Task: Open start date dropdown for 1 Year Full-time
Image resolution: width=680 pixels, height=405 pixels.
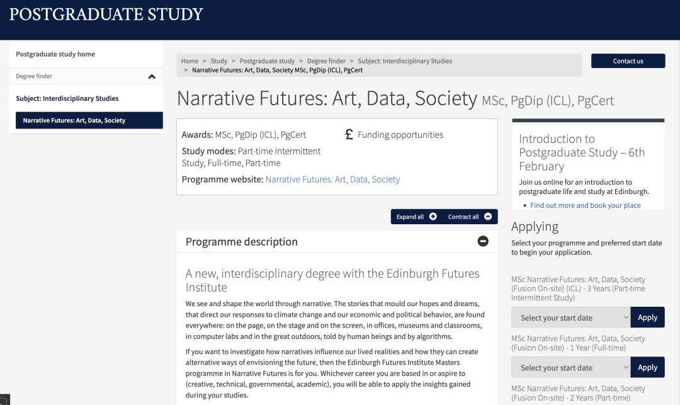Action: 570,367
